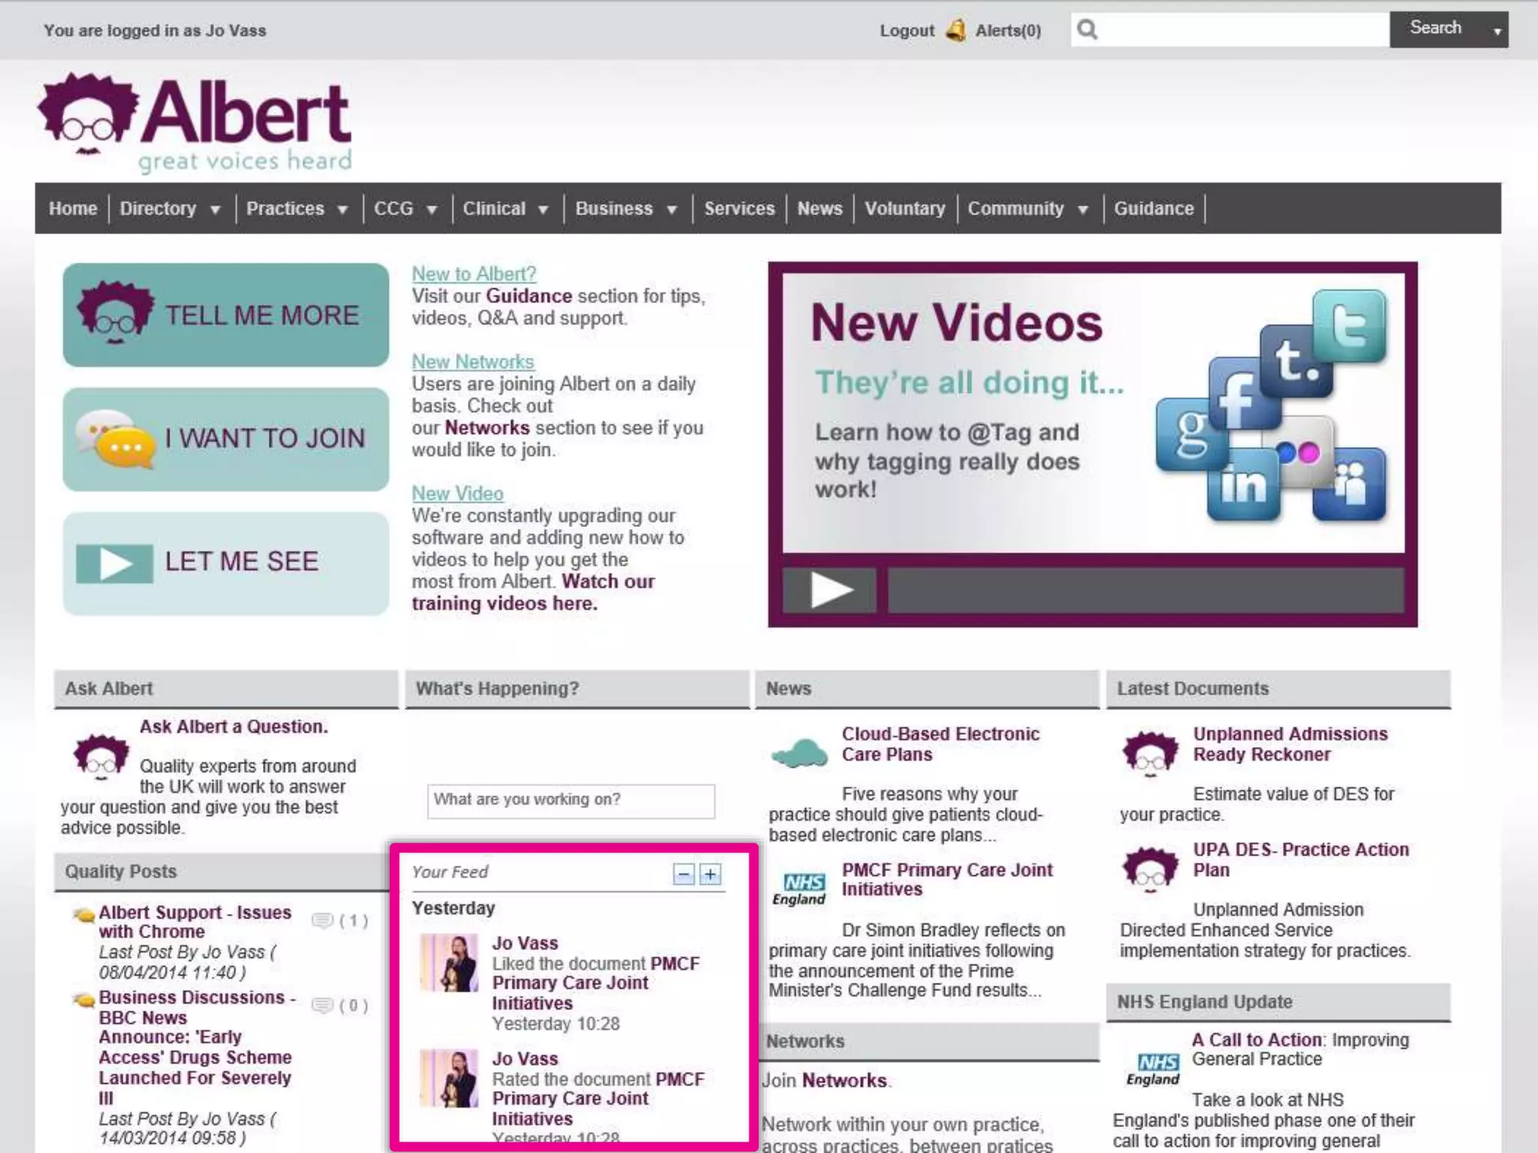Click the video progress bar
Screen dimensions: 1538x1153
1145,590
